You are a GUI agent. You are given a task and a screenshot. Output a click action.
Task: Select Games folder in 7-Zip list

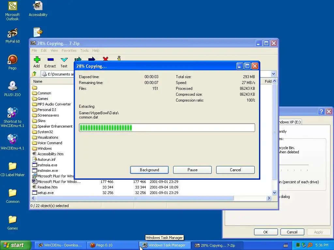(x=40, y=99)
